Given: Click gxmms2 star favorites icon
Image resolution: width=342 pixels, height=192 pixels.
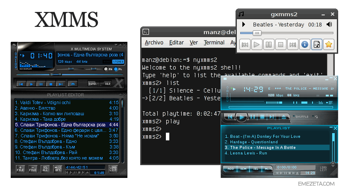Looking at the screenshot, I should click(329, 45).
